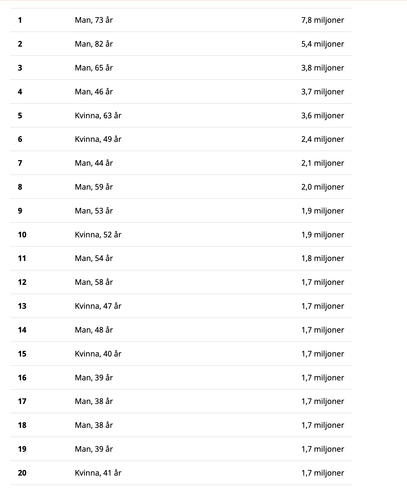Select the "Man, 58 år" entry
The image size is (407, 495).
click(94, 282)
